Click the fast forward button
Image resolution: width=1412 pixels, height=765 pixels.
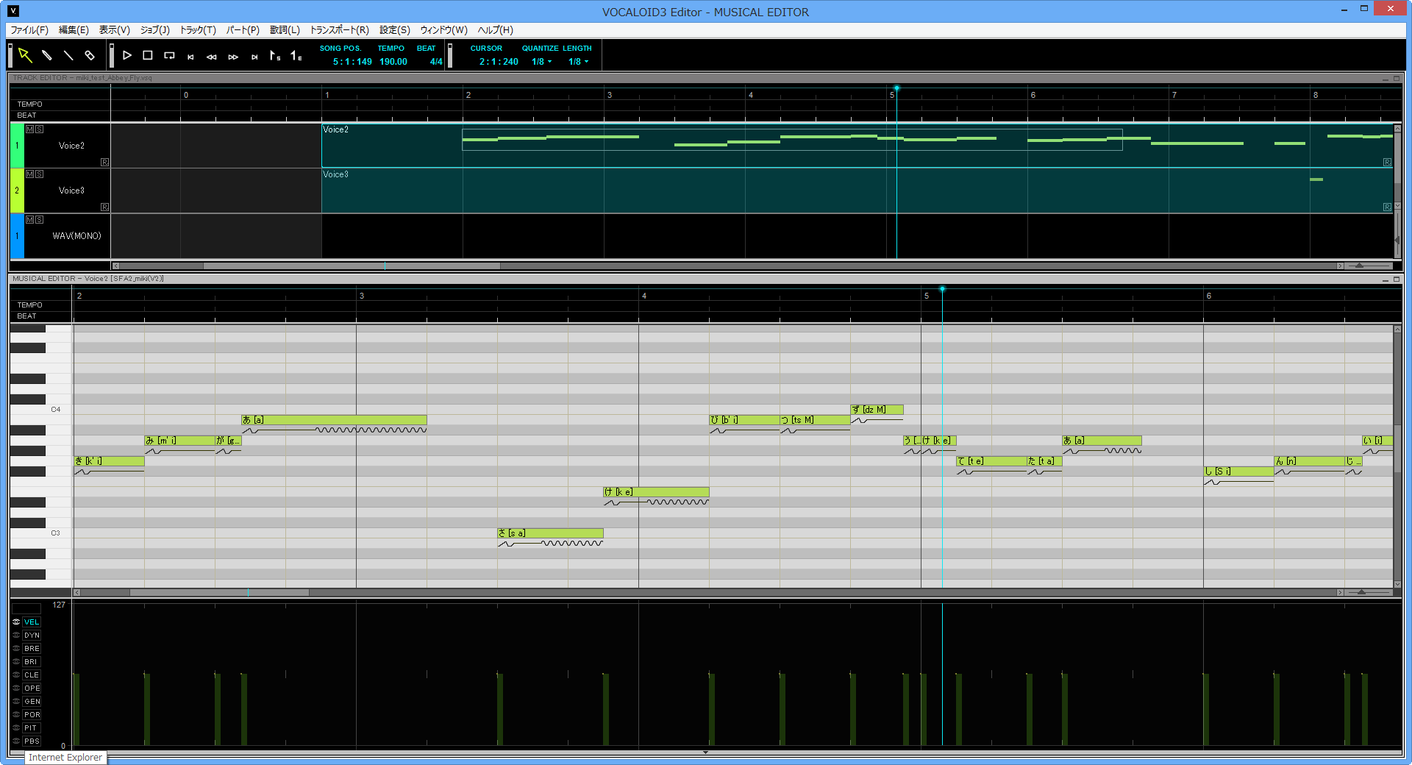(233, 57)
